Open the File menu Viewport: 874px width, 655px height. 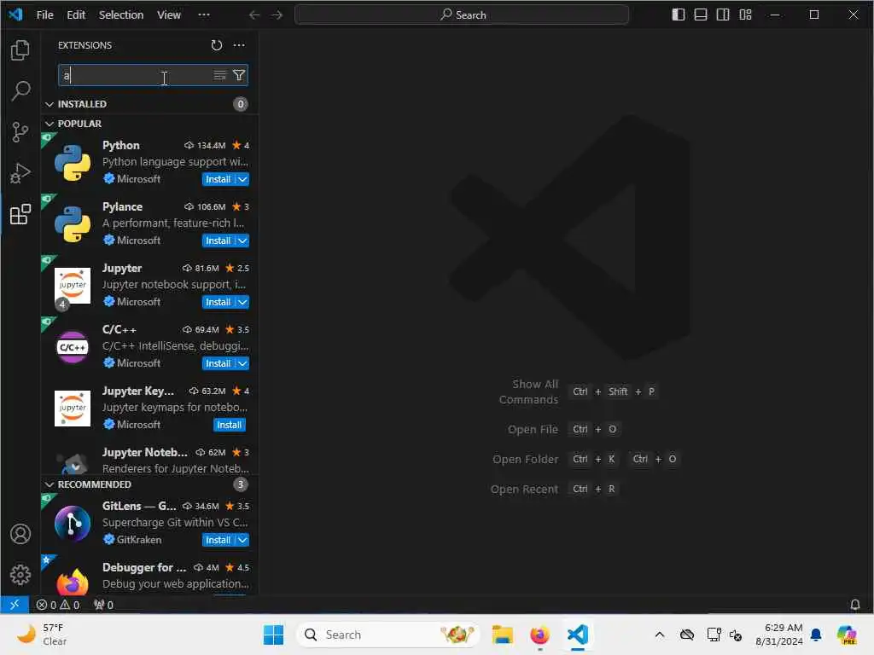tap(44, 15)
